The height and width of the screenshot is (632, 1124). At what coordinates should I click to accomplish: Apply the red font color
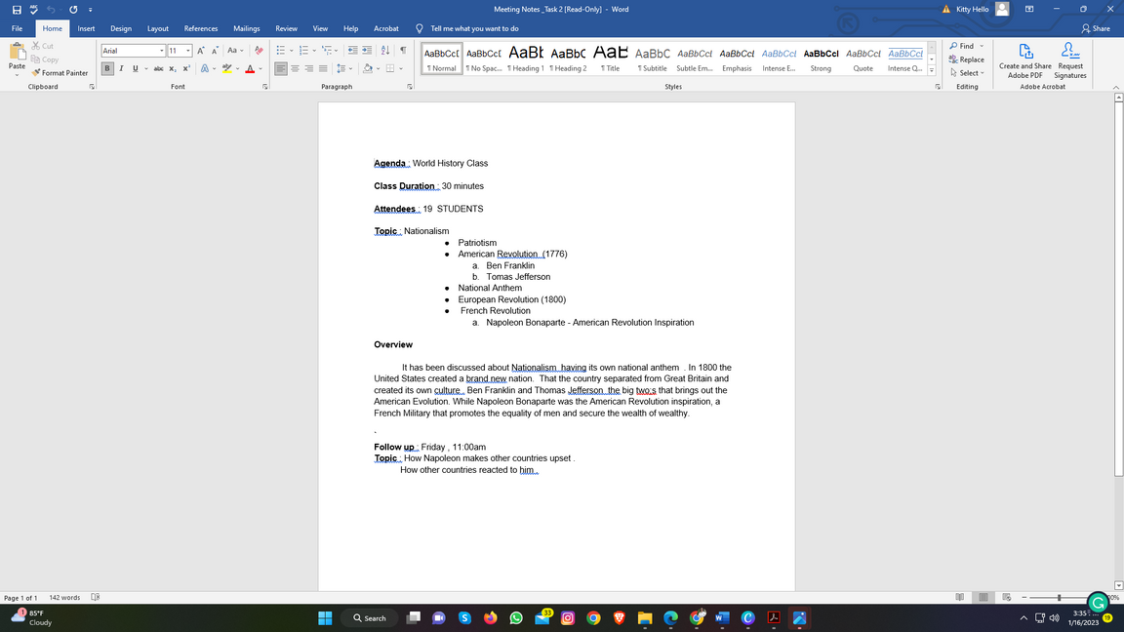click(250, 69)
